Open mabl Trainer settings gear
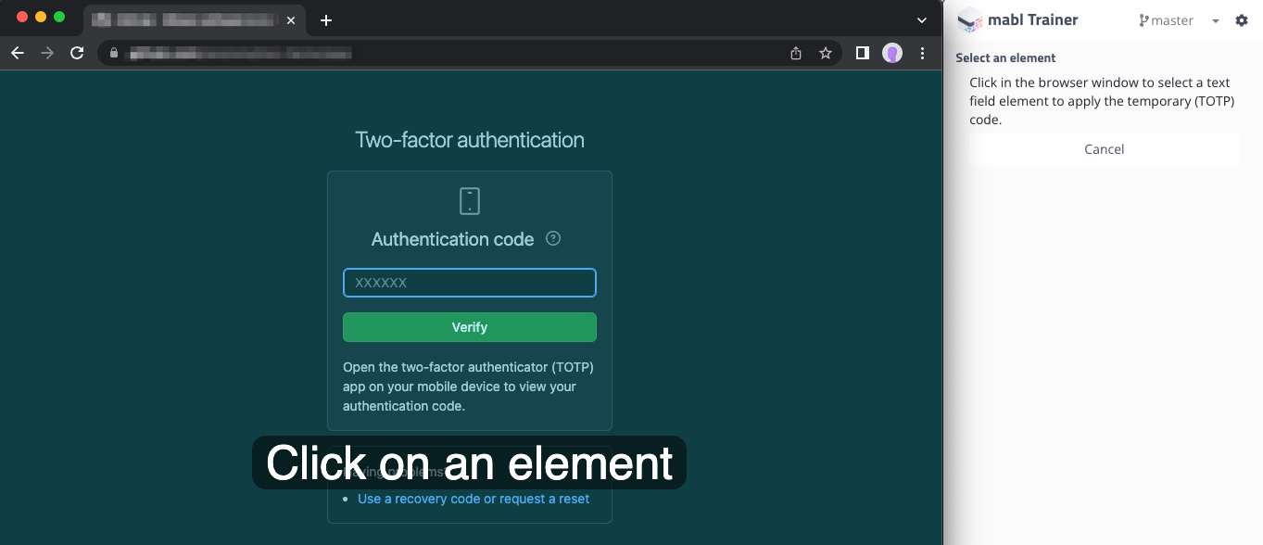The image size is (1263, 545). (x=1242, y=20)
